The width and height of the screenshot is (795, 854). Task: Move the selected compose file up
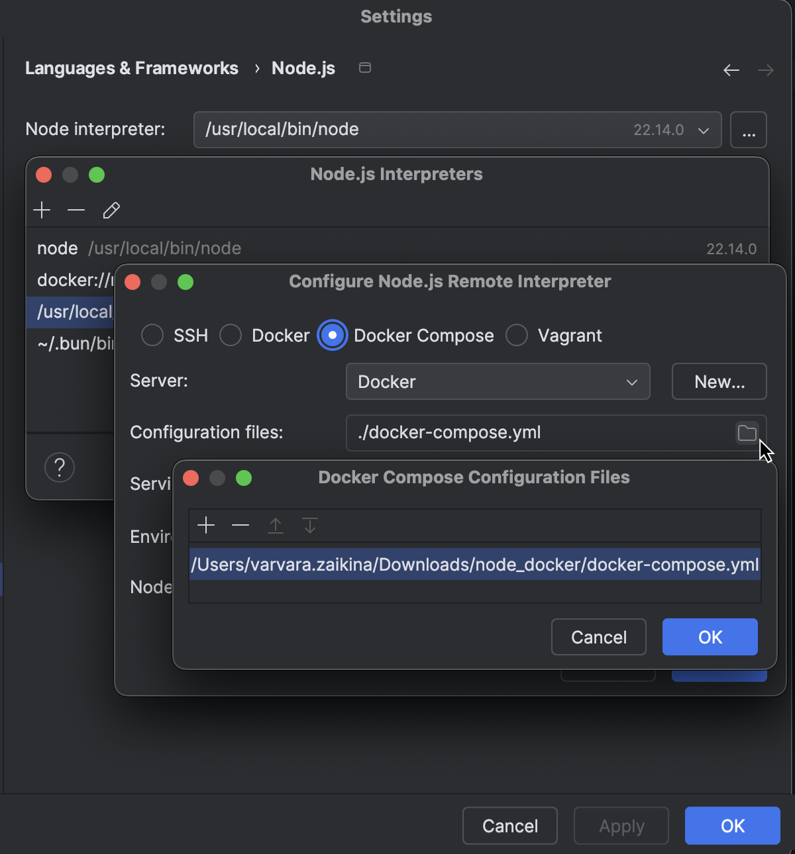pos(275,525)
